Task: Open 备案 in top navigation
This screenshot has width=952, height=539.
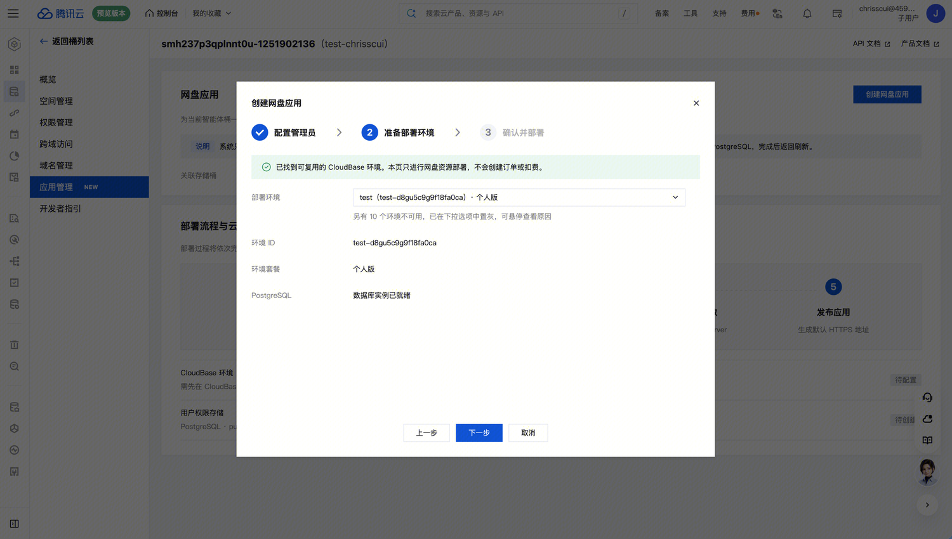Action: click(x=662, y=13)
